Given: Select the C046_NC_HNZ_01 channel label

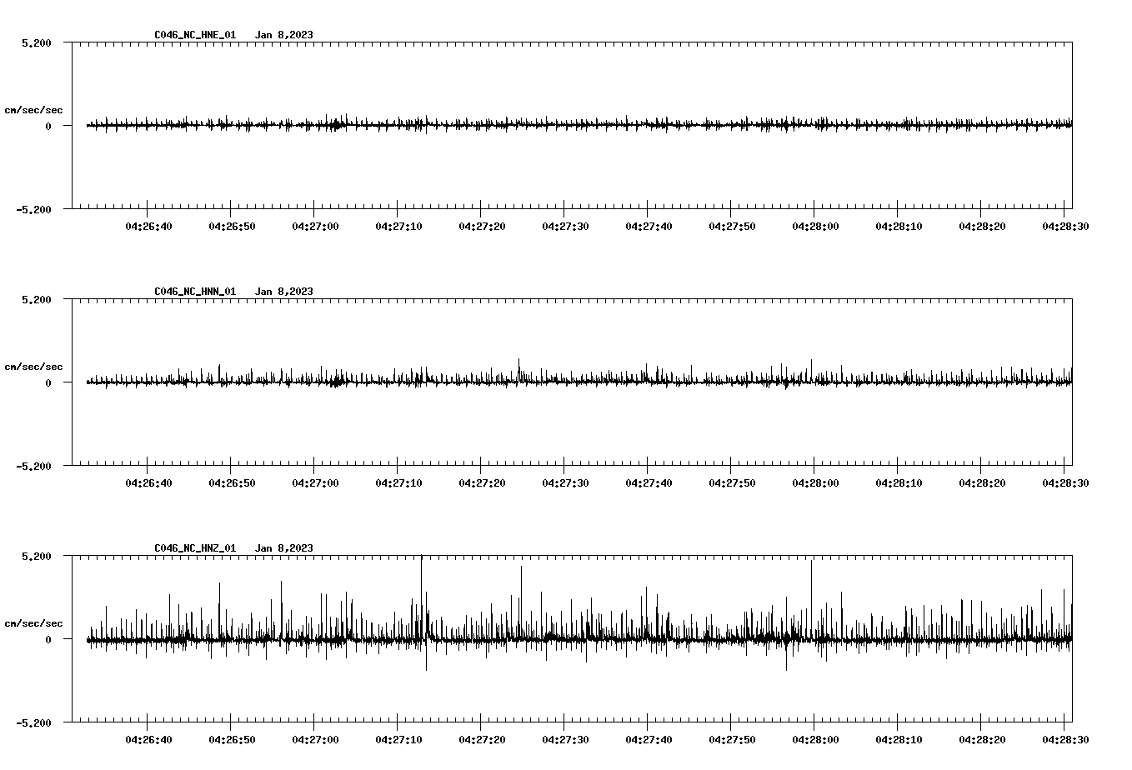Looking at the screenshot, I should 193,548.
